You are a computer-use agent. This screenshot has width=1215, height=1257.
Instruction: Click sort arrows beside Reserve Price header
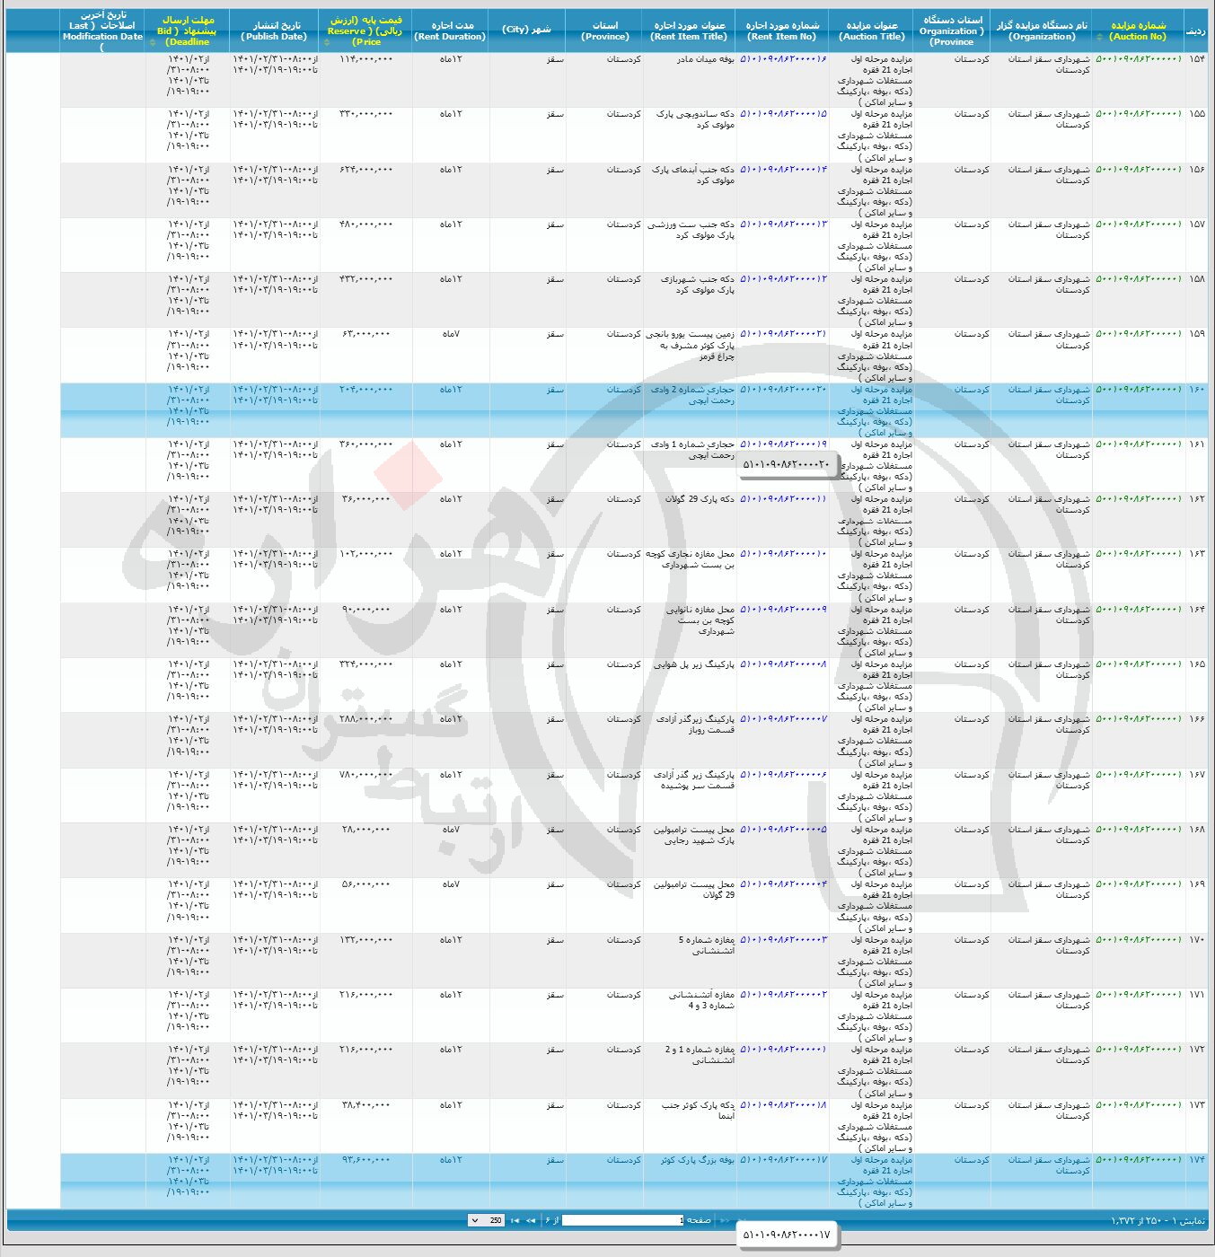coord(326,42)
